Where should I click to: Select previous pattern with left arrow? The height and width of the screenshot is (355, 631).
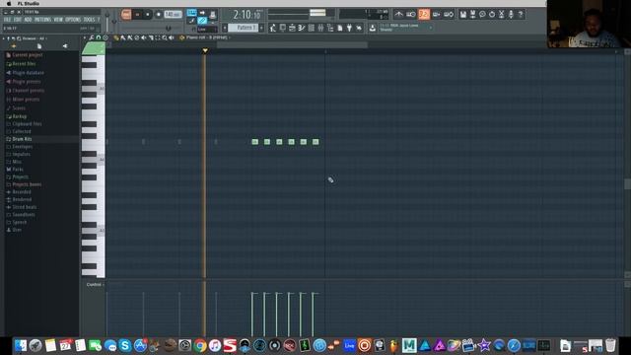[225, 28]
